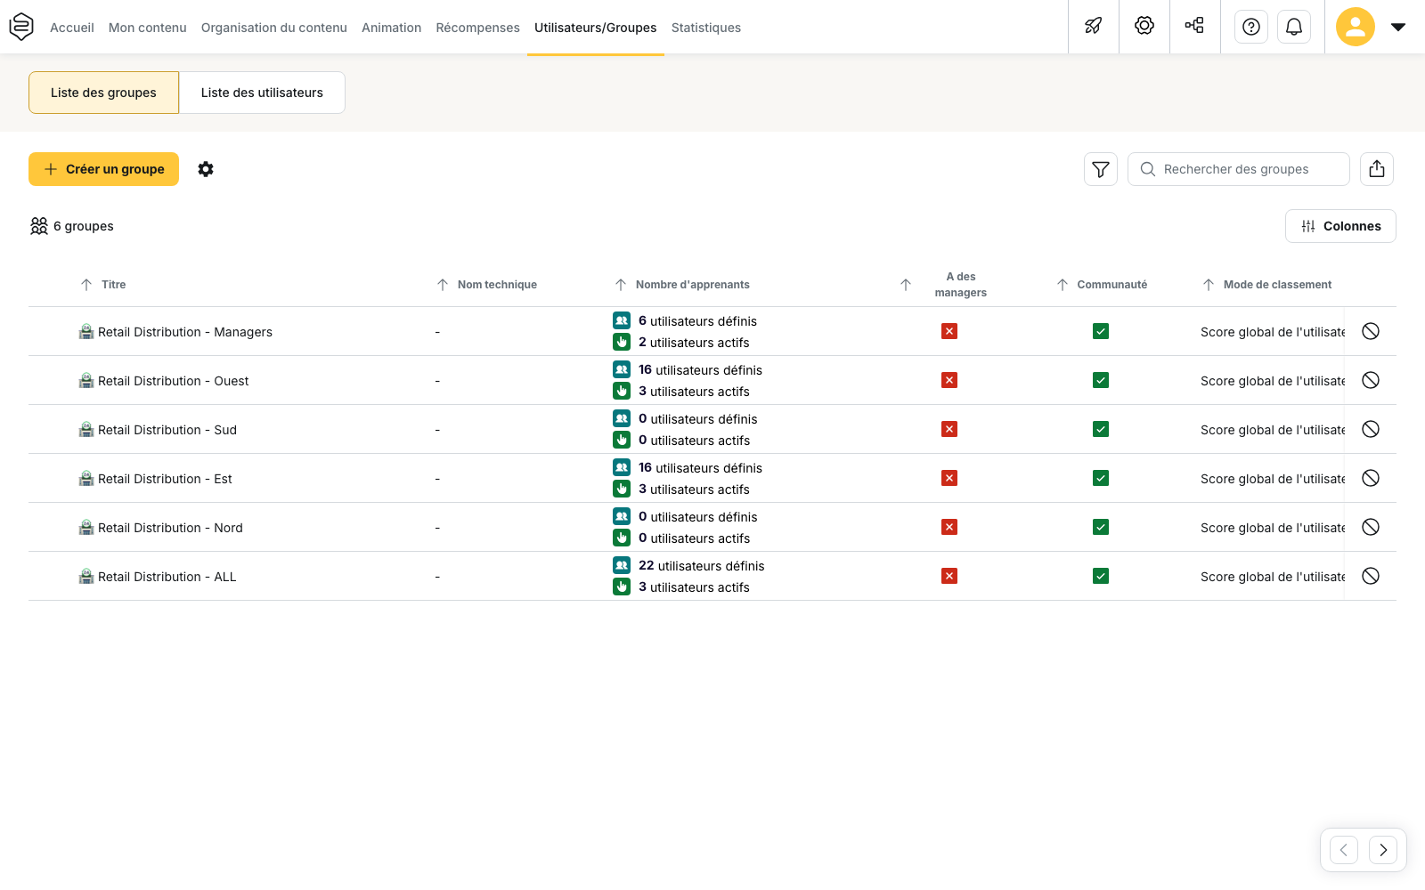1425x890 pixels.
Task: Go to Accueil page
Action: tap(72, 28)
